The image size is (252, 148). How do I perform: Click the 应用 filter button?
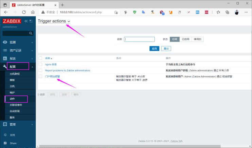[154, 49]
